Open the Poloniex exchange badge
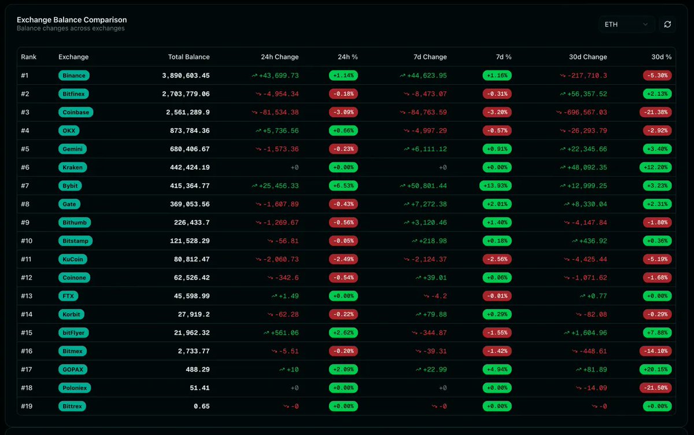This screenshot has height=435, width=694. (75, 388)
